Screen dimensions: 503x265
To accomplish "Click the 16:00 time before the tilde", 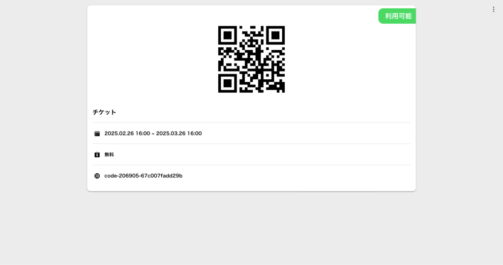I will click(x=143, y=133).
